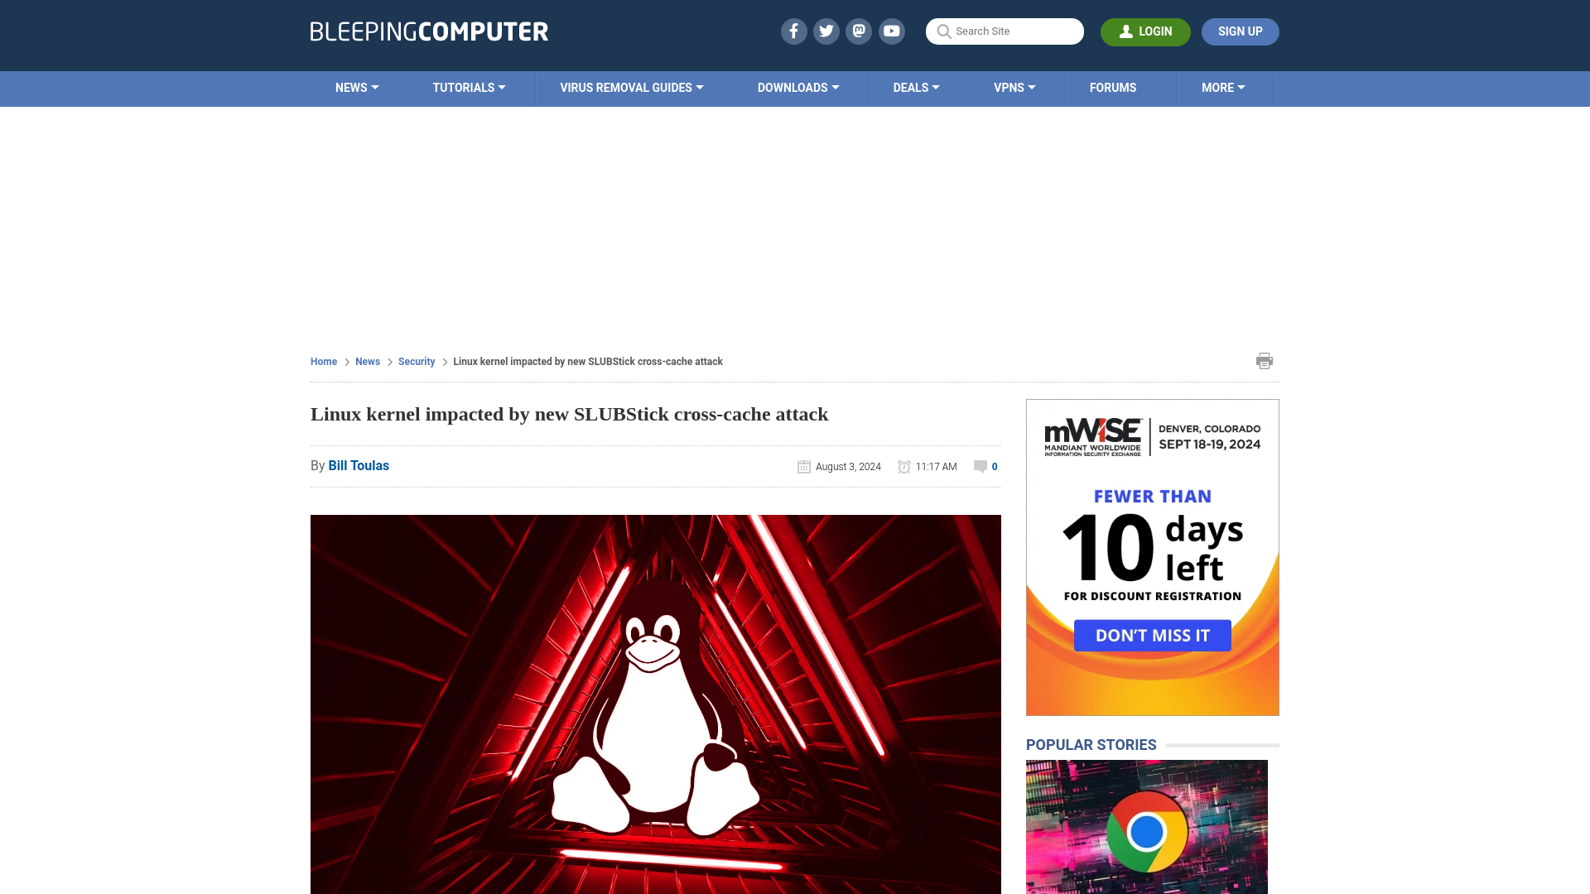Click the BleepingComputer Twitter icon
Screen dimensions: 1590x894
826,31
